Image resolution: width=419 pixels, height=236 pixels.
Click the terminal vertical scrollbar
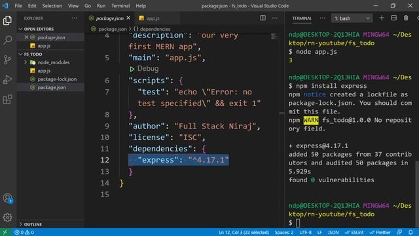(x=417, y=194)
